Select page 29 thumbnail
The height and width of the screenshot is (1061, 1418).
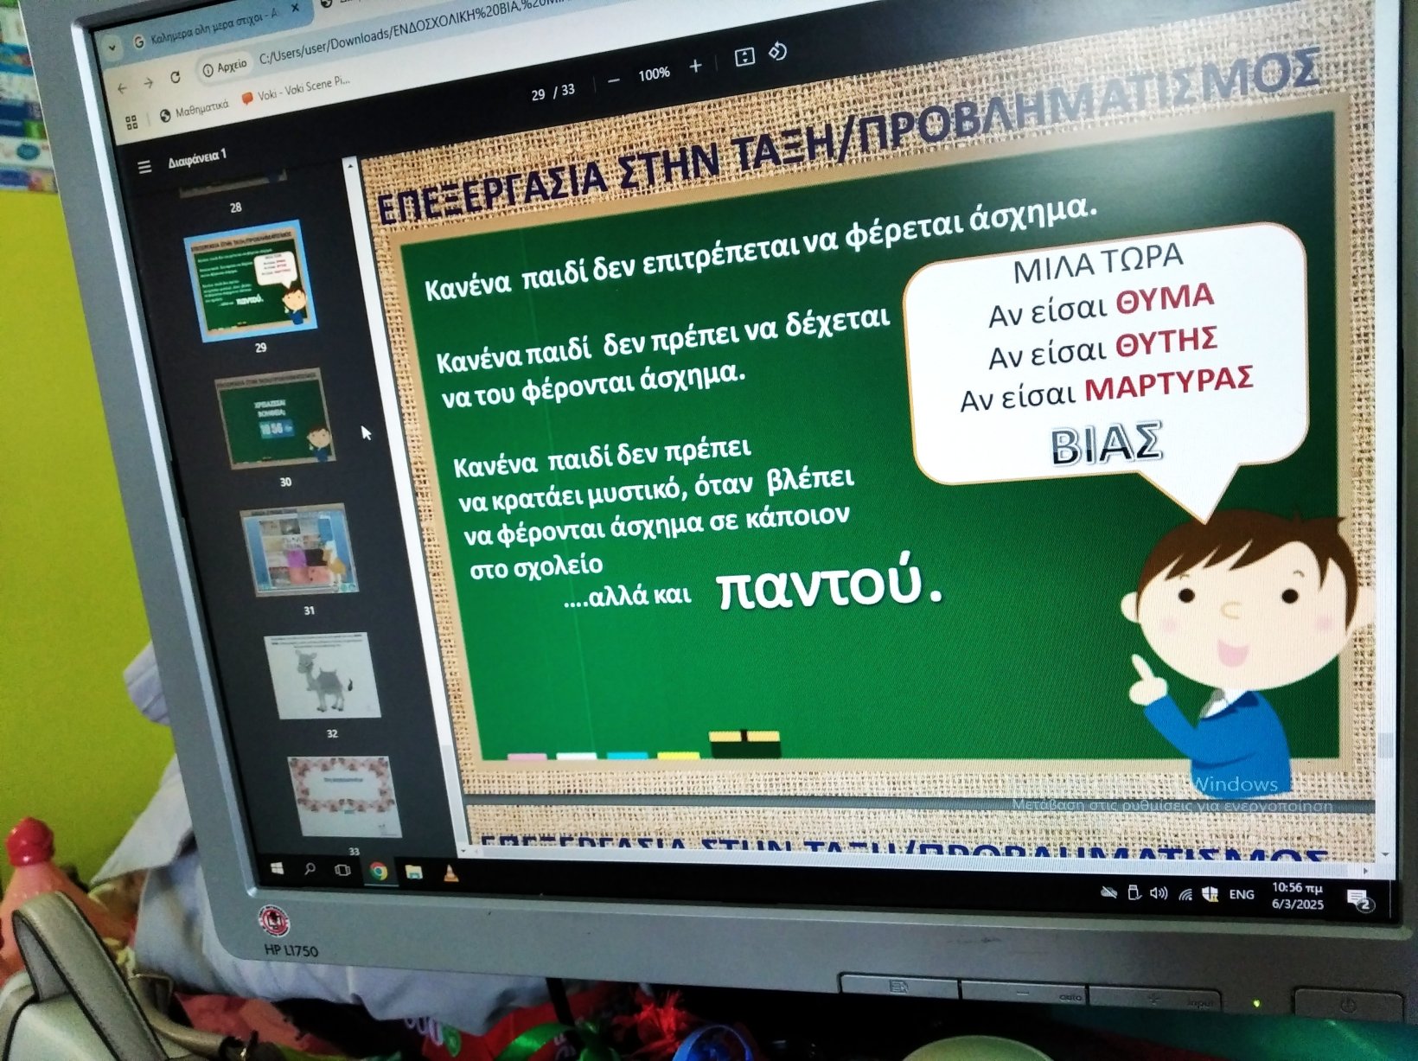click(x=252, y=280)
